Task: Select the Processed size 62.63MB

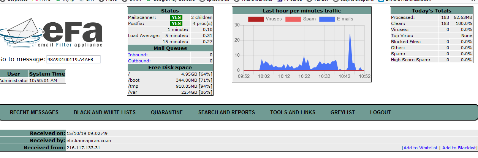Action: 463,17
